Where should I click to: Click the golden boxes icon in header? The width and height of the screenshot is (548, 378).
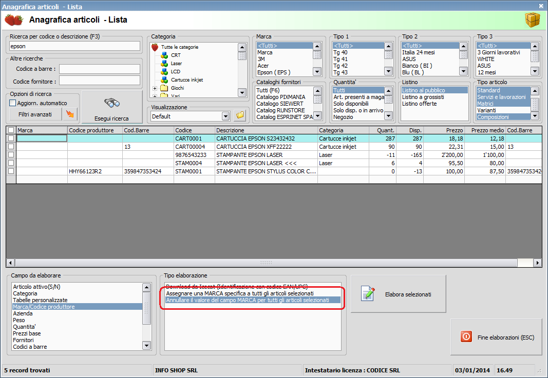532,20
